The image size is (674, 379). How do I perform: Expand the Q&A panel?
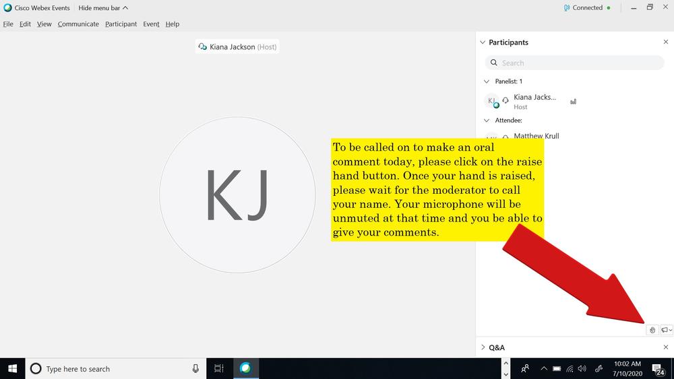483,347
